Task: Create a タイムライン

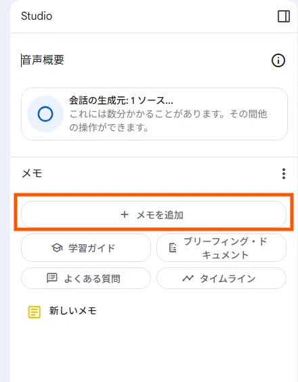Action: click(221, 278)
